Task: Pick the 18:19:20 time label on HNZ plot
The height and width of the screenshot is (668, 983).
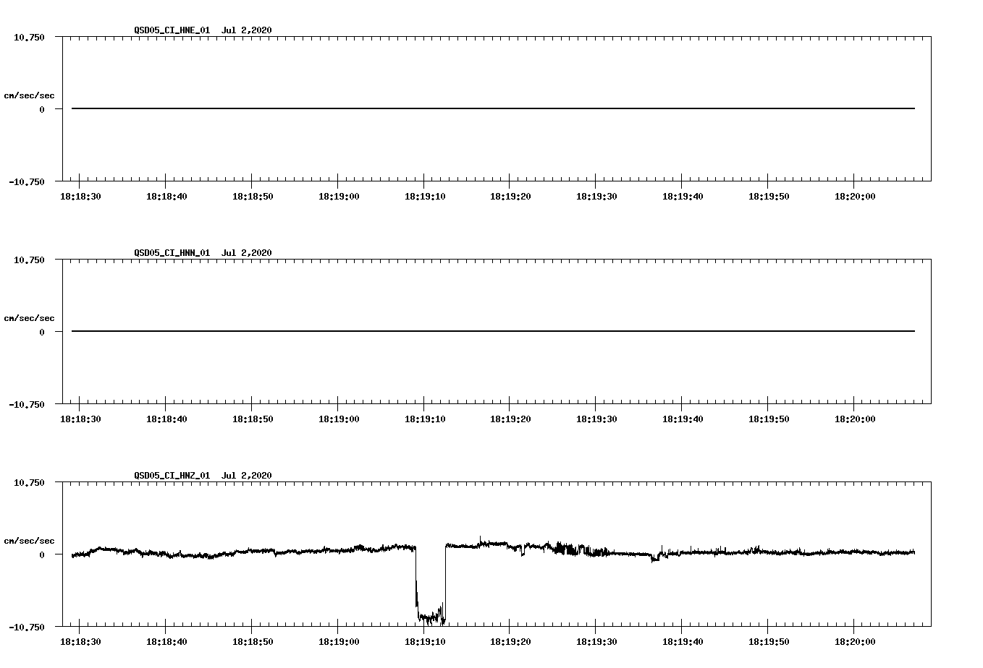Action: click(x=510, y=641)
